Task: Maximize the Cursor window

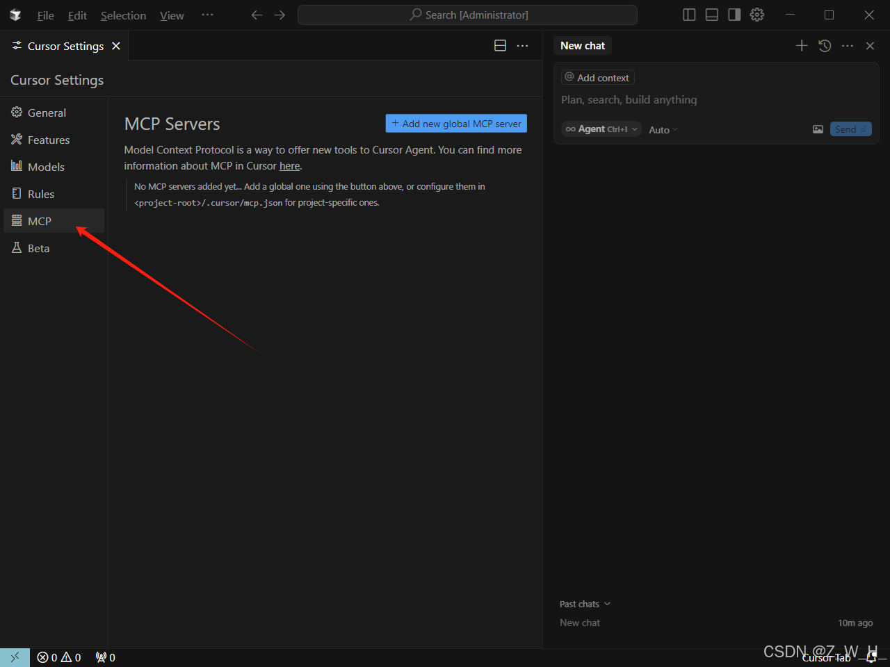Action: [x=829, y=15]
